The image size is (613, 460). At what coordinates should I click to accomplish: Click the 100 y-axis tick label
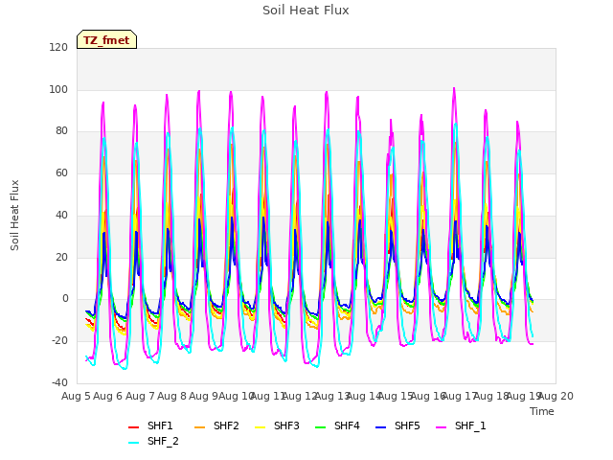click(58, 89)
